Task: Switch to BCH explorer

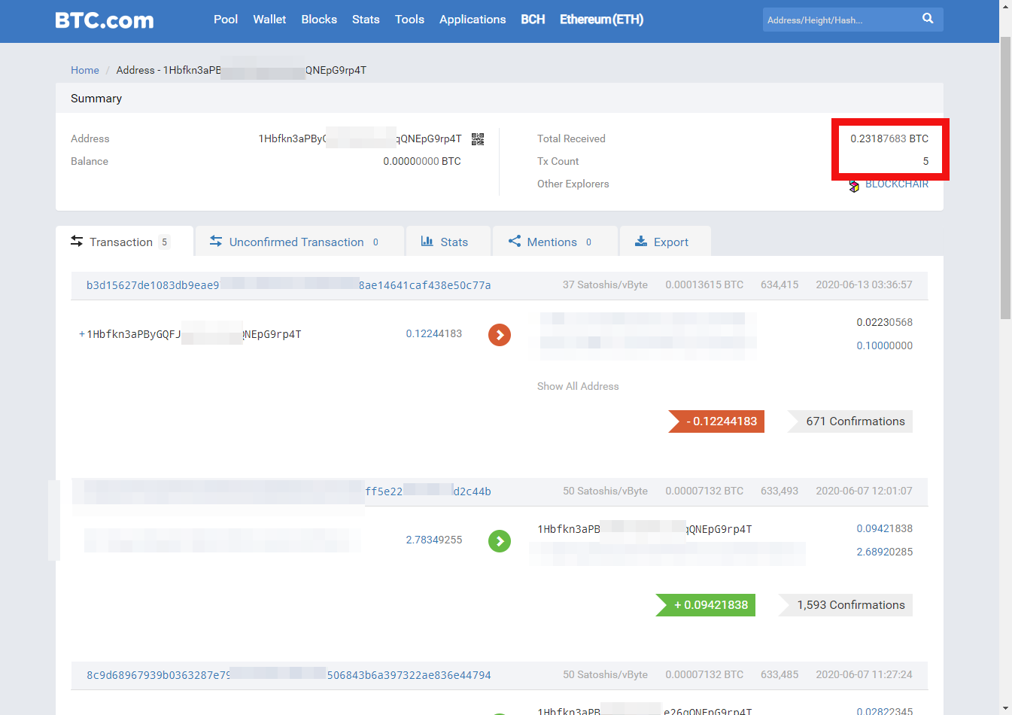Action: pyautogui.click(x=533, y=20)
